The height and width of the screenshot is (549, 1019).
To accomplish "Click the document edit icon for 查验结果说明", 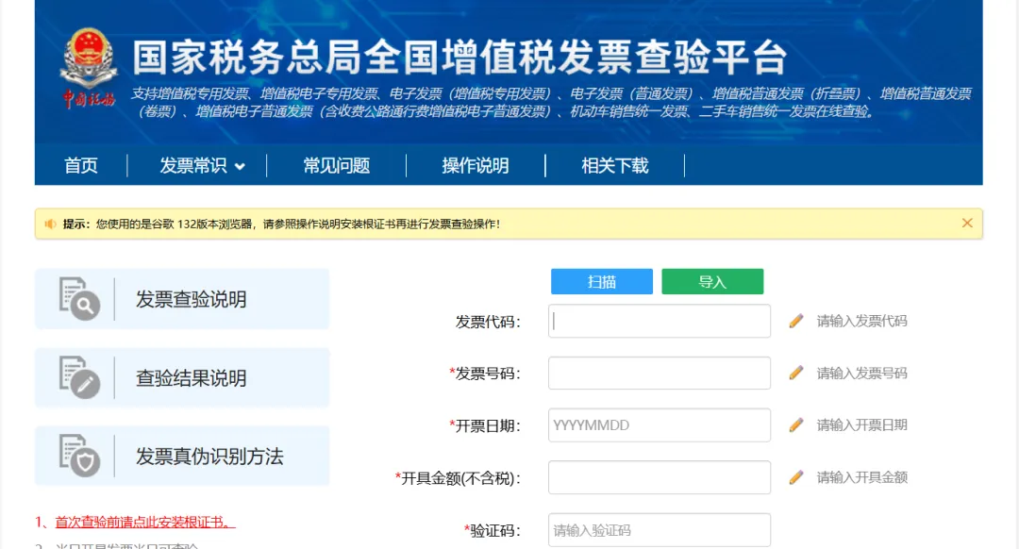I will pyautogui.click(x=79, y=377).
